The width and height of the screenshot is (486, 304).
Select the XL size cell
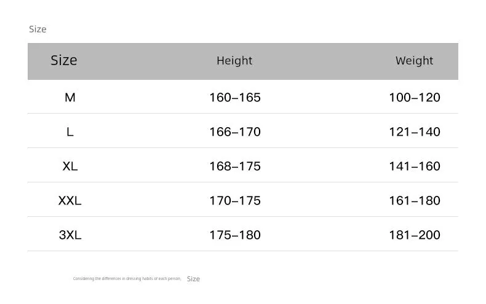(70, 166)
